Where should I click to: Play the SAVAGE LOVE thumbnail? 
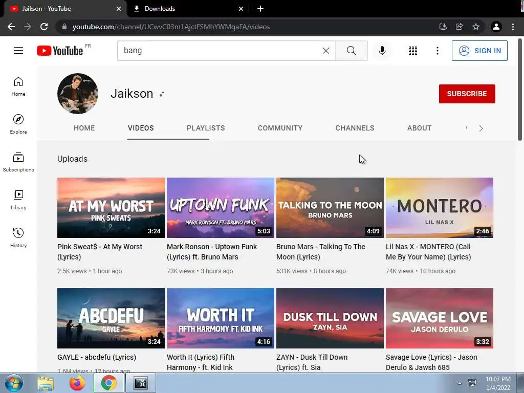click(440, 318)
